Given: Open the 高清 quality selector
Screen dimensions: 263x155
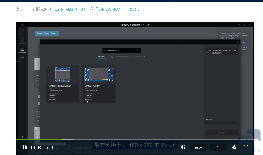Looking at the screenshot, I should click(199, 148).
